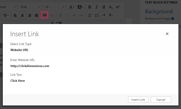Cancel the Insert Link dialog

(x=161, y=99)
